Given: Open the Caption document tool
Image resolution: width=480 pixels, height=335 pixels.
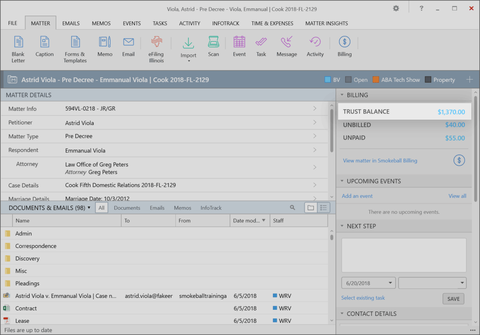Looking at the screenshot, I should pyautogui.click(x=44, y=47).
